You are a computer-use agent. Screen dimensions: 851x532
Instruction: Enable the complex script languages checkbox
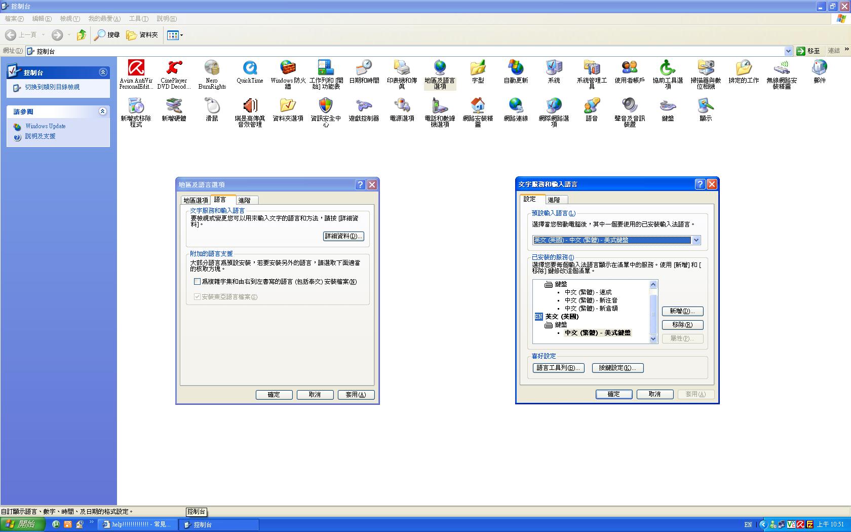pos(197,282)
